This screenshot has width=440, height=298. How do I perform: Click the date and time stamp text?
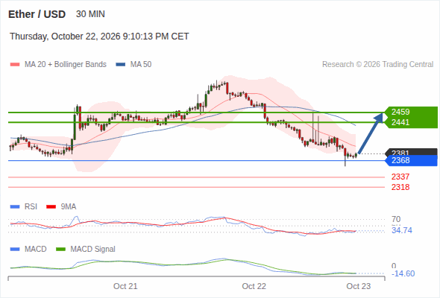click(x=99, y=37)
